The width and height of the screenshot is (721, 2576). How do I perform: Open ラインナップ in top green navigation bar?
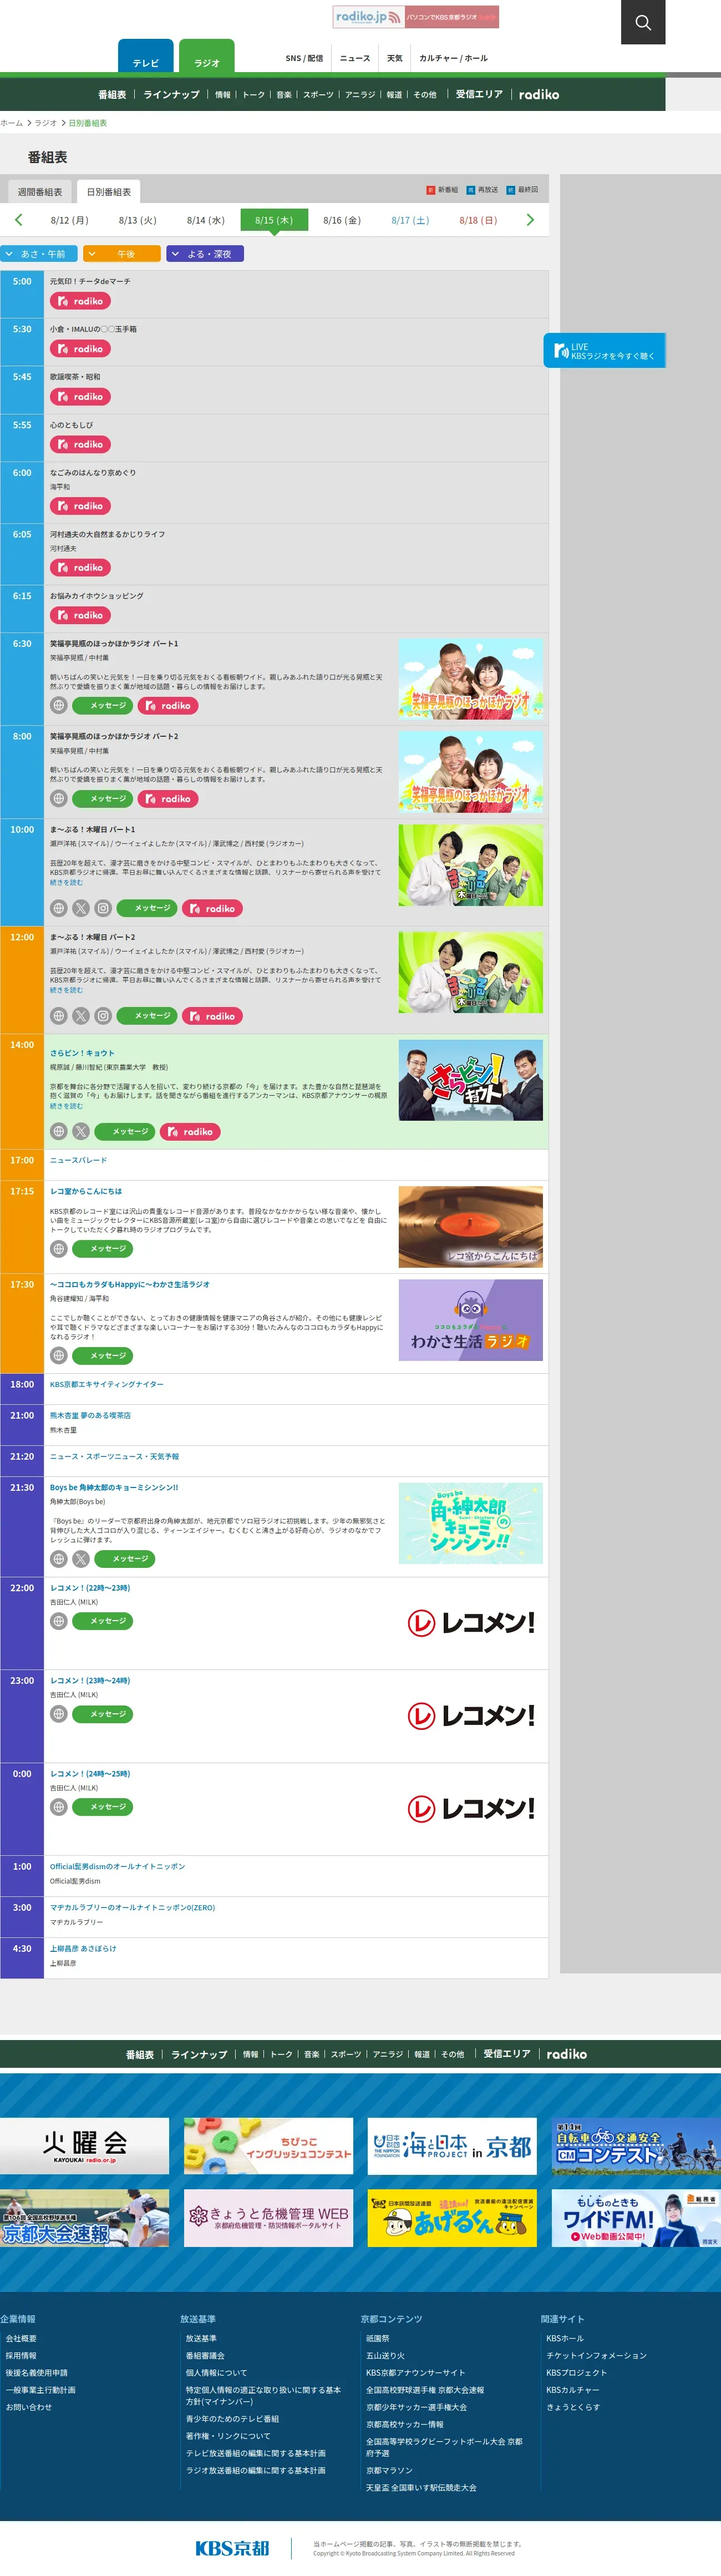(171, 95)
